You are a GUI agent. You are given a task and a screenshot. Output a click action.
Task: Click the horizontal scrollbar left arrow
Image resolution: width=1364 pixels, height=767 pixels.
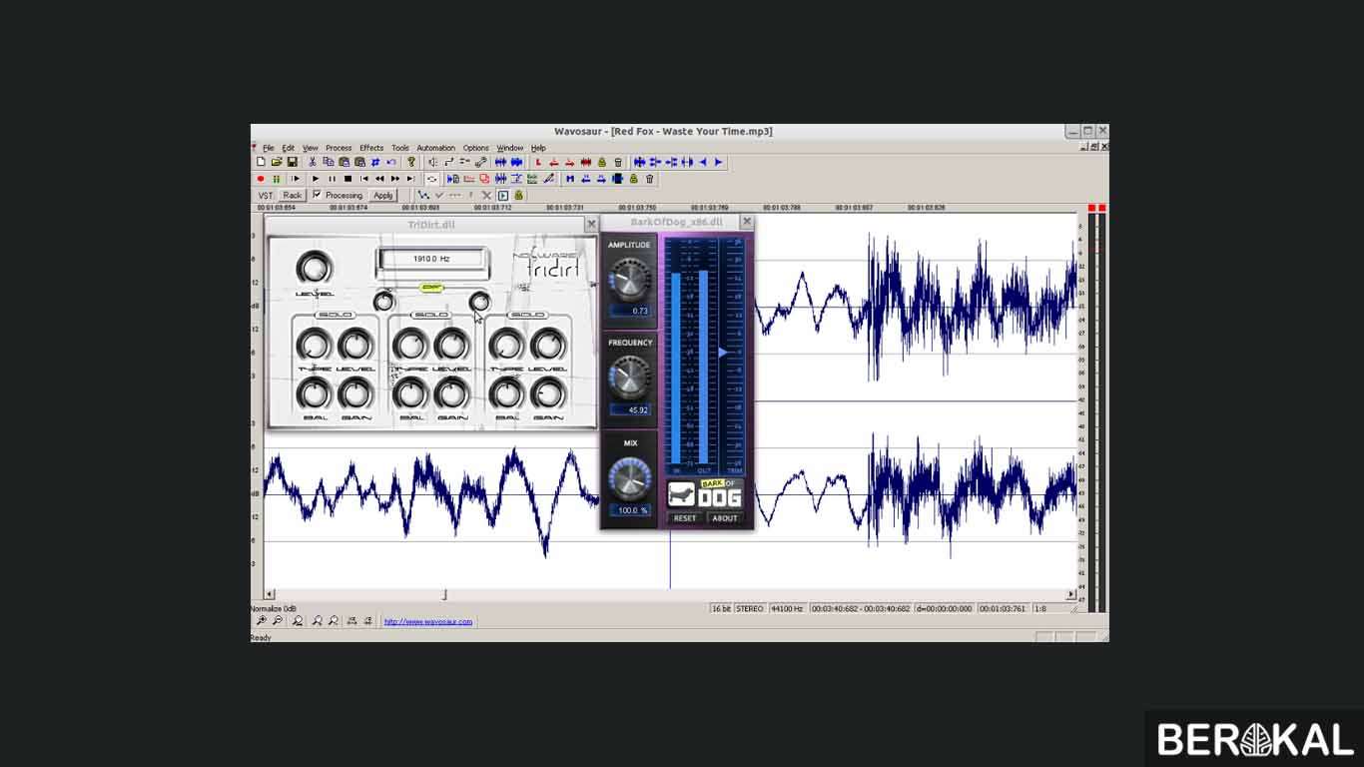coord(270,594)
